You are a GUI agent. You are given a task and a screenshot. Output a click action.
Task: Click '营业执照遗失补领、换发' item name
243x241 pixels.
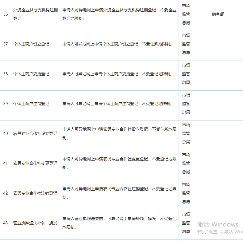point(35,223)
